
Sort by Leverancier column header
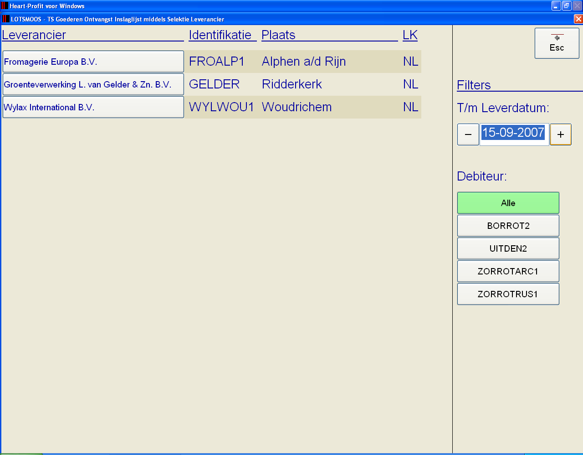click(x=34, y=35)
